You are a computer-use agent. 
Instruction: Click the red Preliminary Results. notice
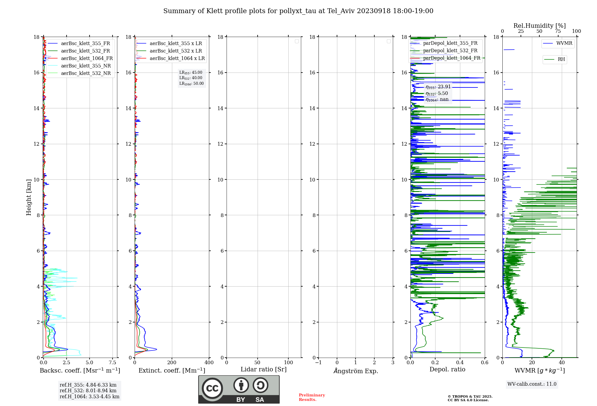312,397
